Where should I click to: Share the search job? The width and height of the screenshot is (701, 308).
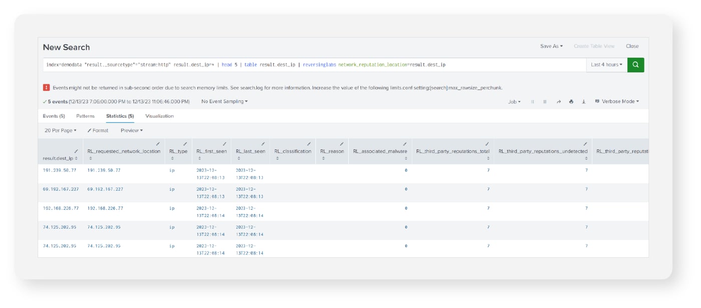[x=559, y=101]
